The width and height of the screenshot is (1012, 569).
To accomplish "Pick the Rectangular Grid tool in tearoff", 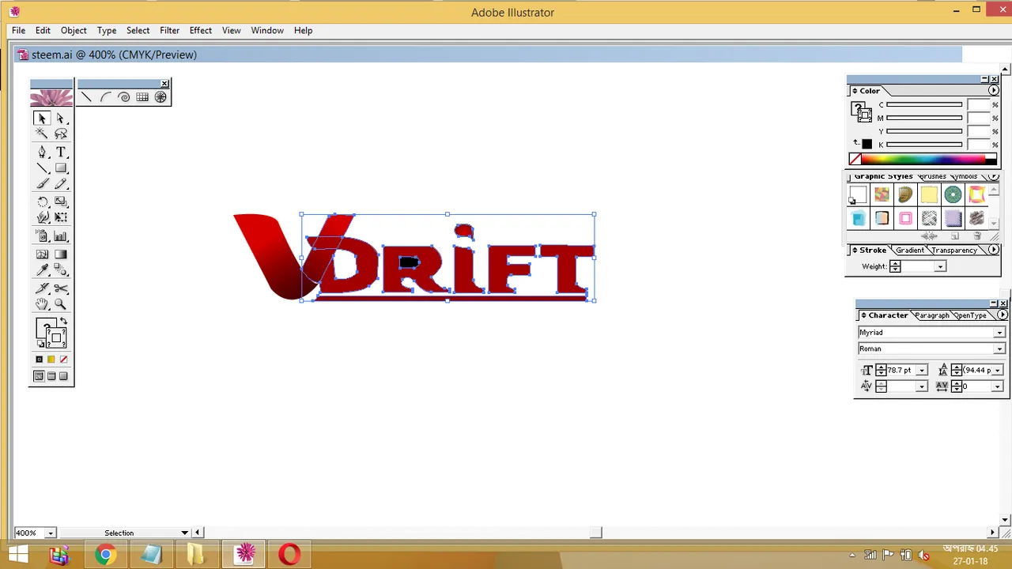I will (142, 97).
